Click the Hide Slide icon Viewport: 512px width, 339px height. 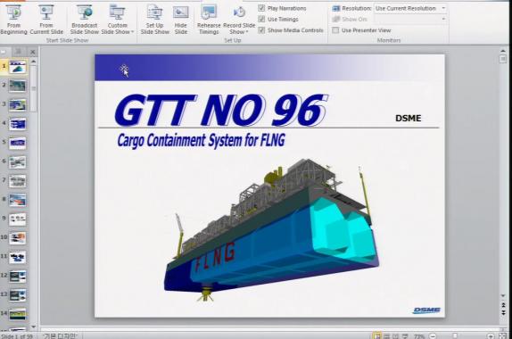pyautogui.click(x=180, y=12)
